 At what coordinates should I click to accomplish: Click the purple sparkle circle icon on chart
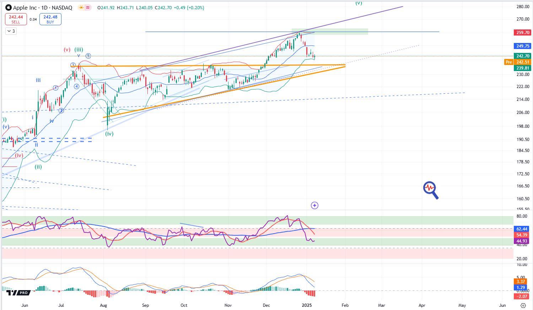click(314, 205)
